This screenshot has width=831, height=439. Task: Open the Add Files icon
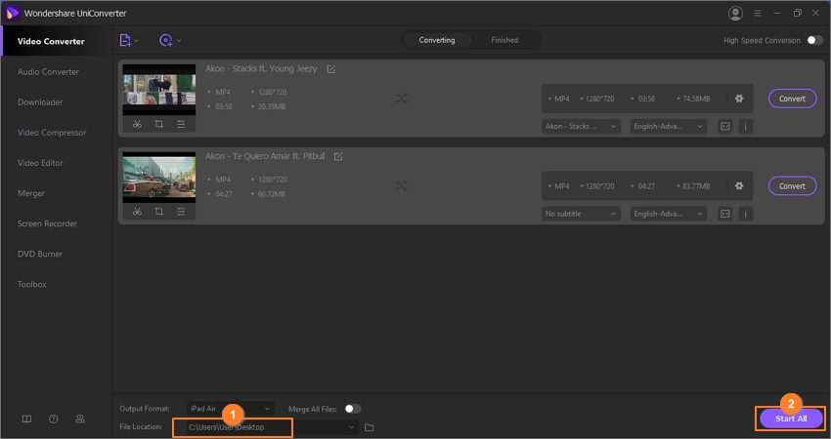tap(125, 40)
